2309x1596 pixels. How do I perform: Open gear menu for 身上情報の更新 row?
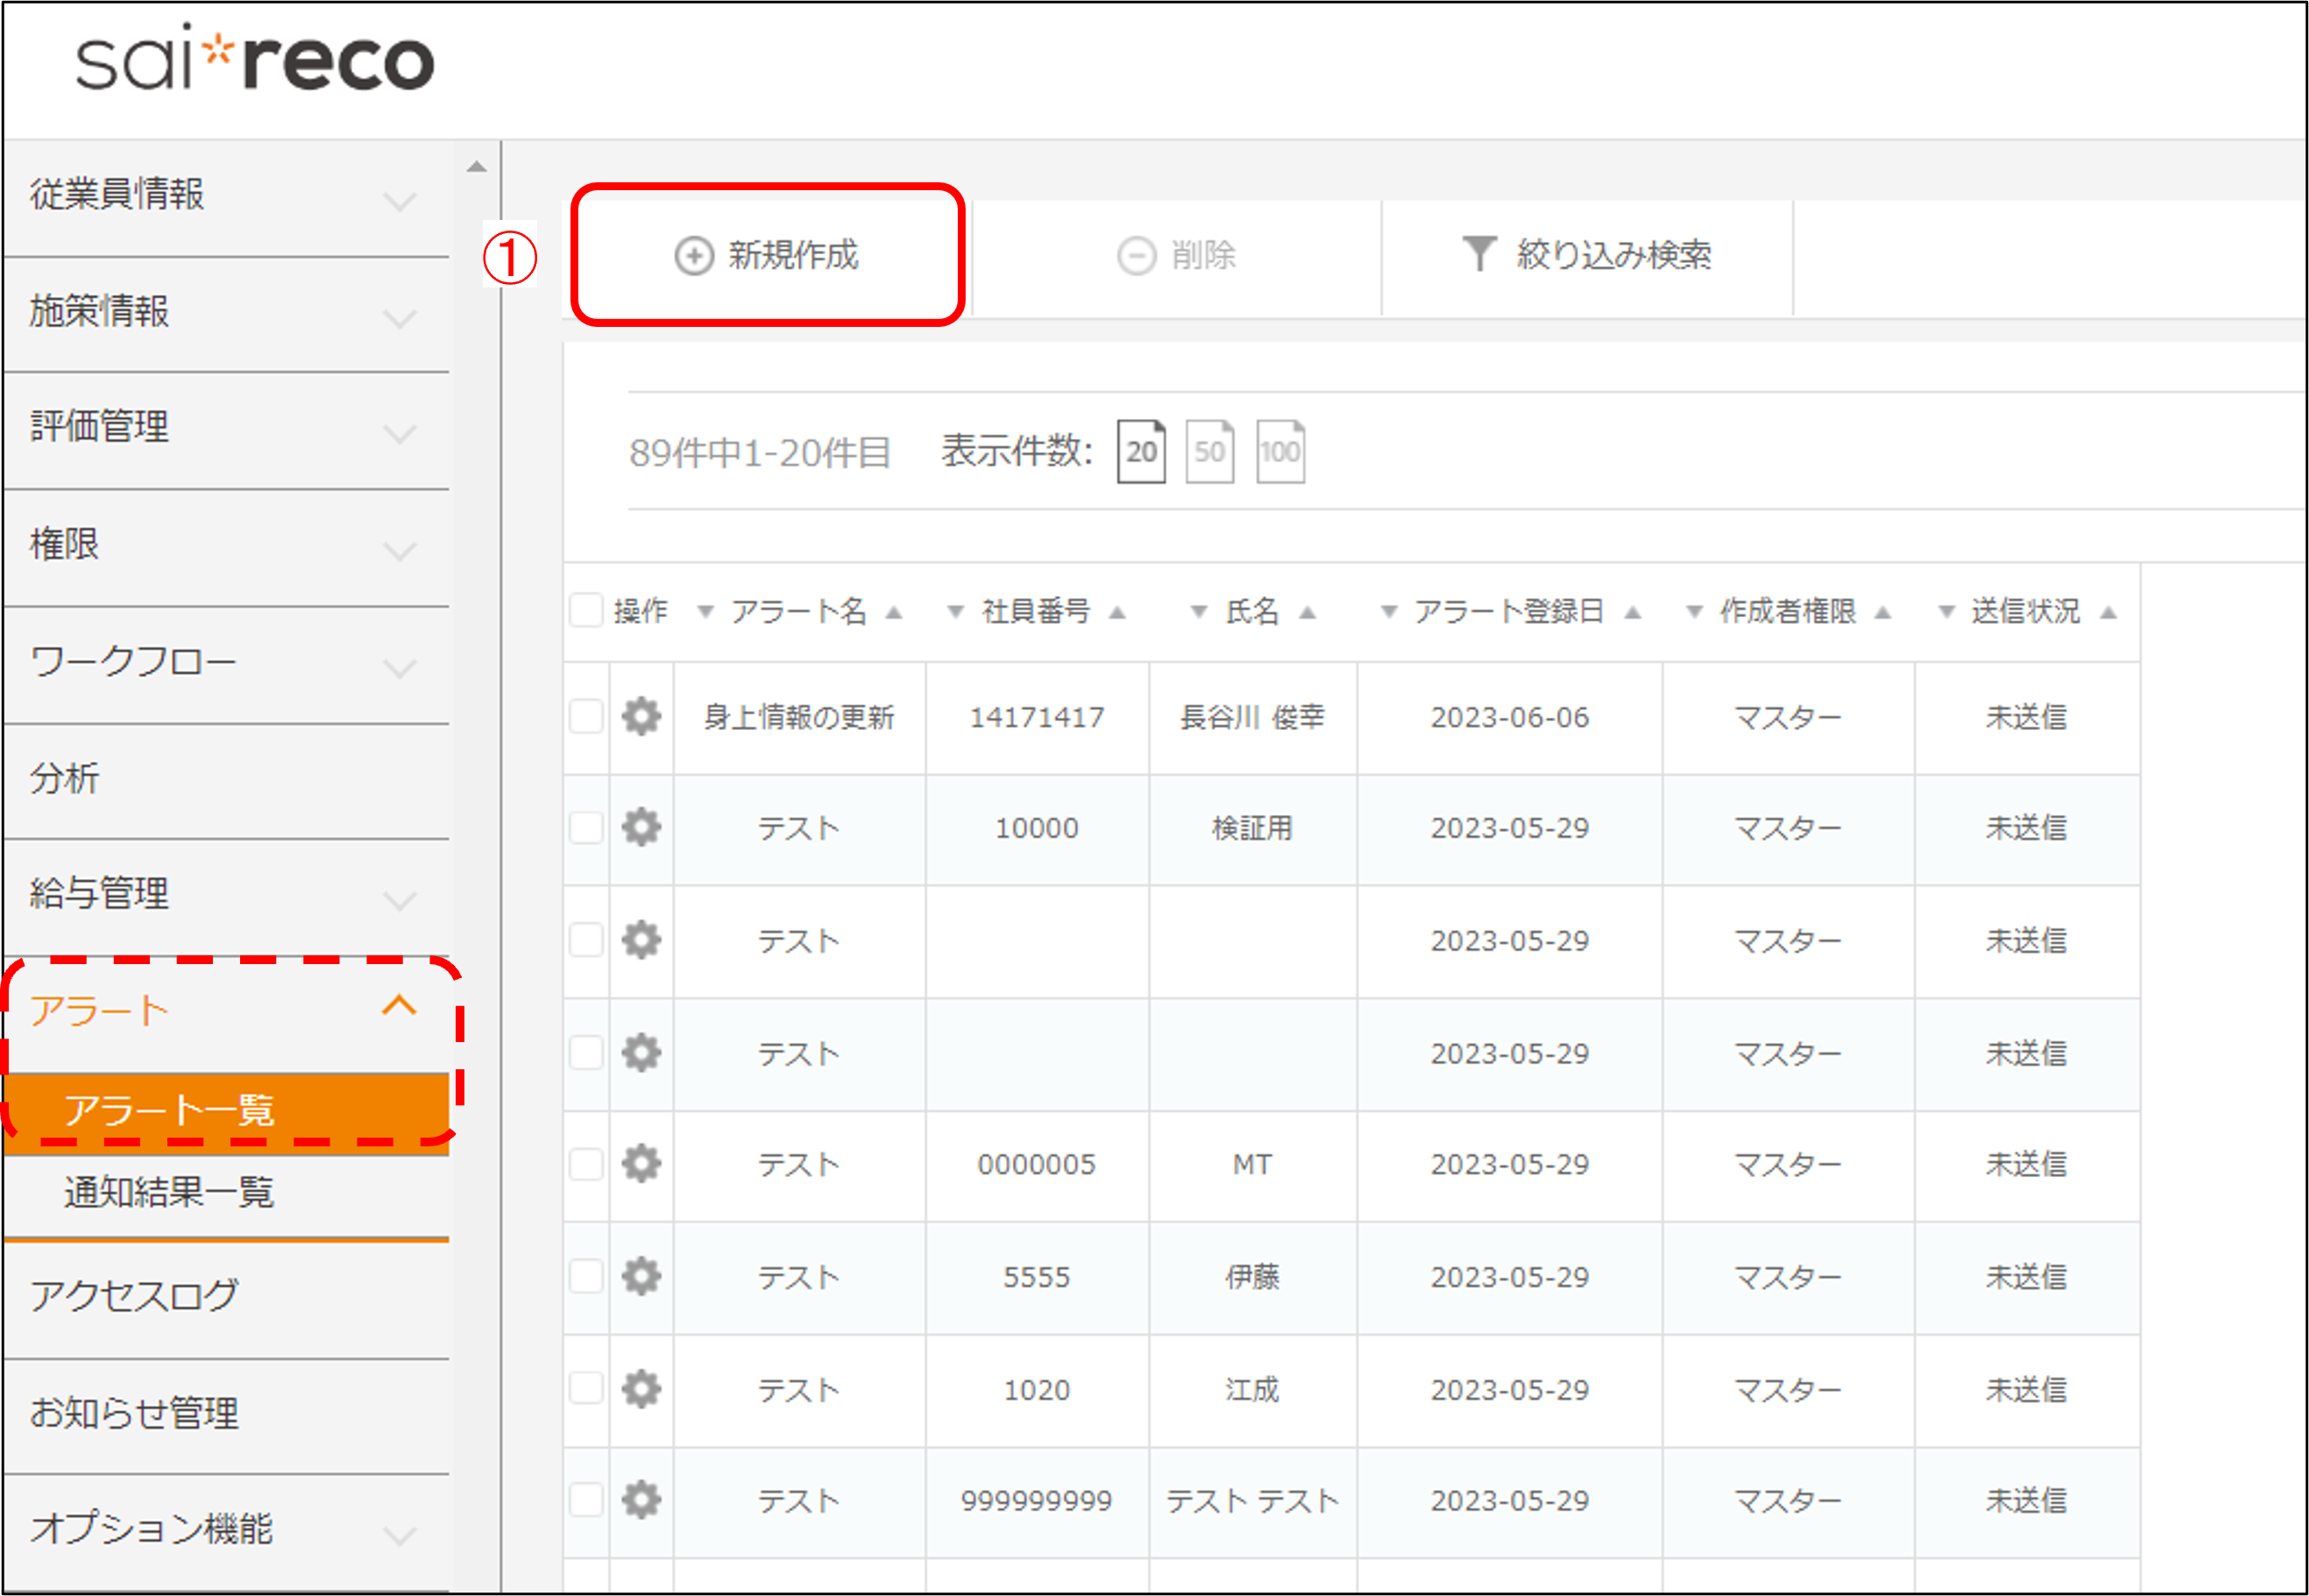641,716
